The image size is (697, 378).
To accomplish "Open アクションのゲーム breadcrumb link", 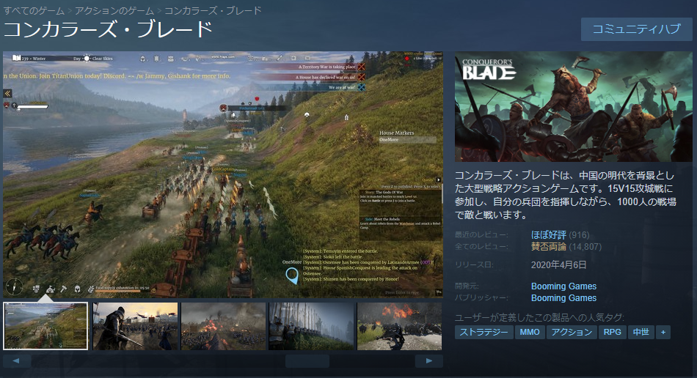I will pyautogui.click(x=114, y=10).
